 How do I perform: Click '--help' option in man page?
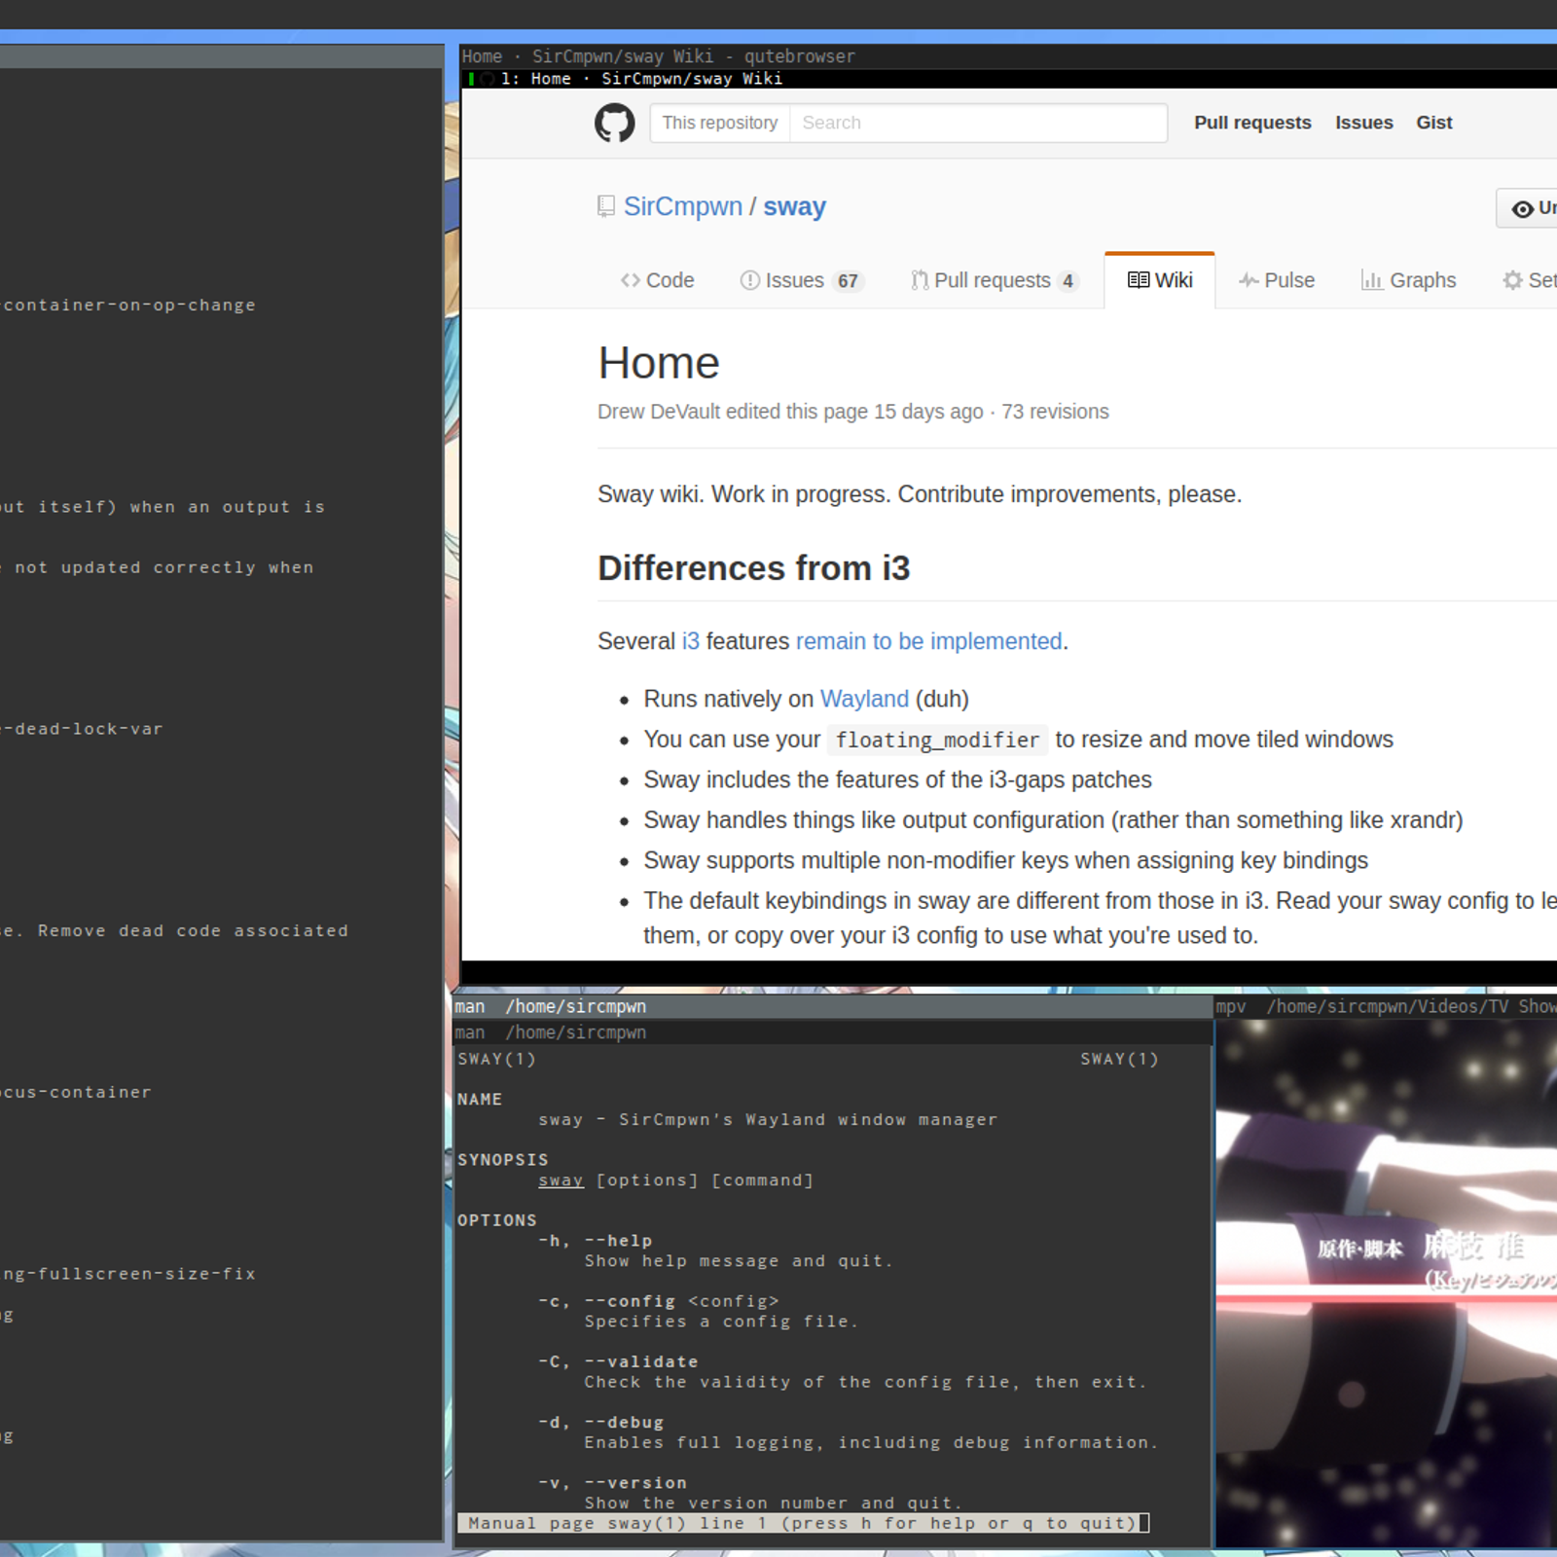[x=618, y=1241]
